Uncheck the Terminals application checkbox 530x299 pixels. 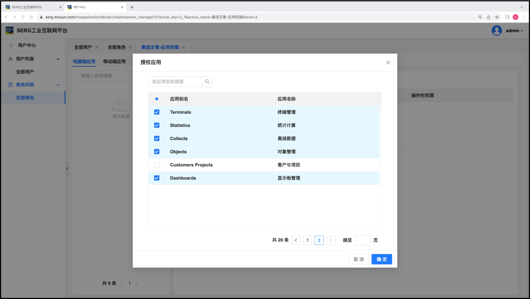coord(157,112)
